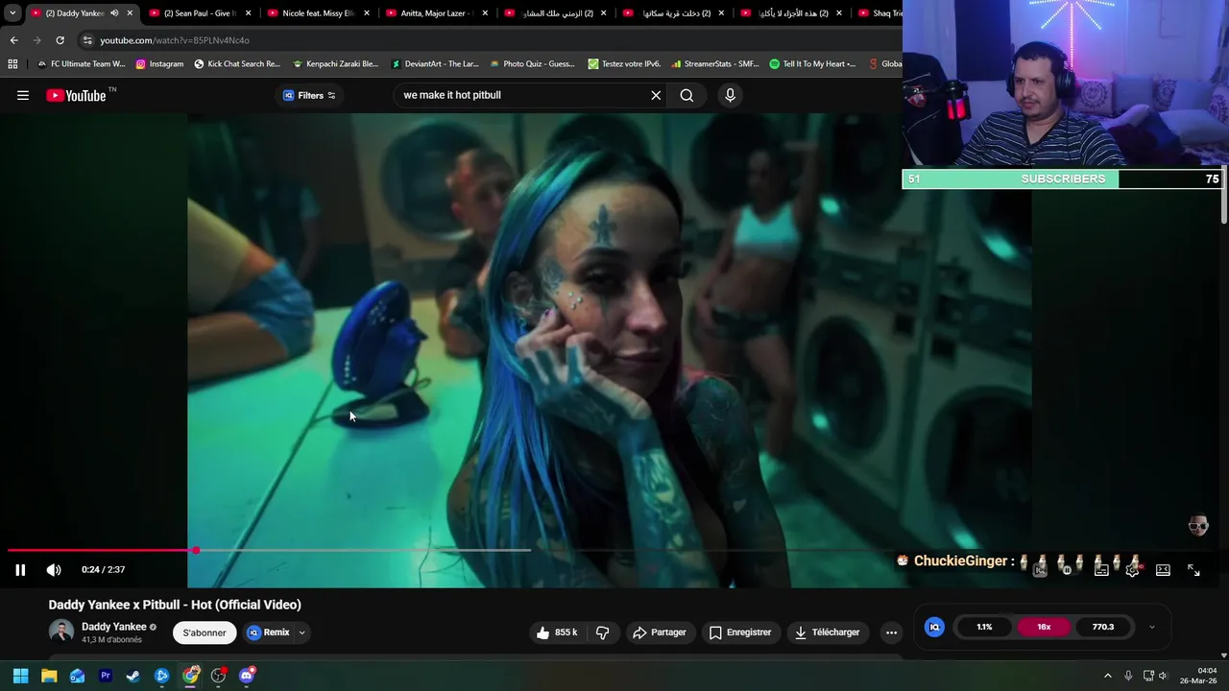This screenshot has width=1229, height=691.
Task: Open Daddy Yankee channel name link
Action: pos(114,627)
